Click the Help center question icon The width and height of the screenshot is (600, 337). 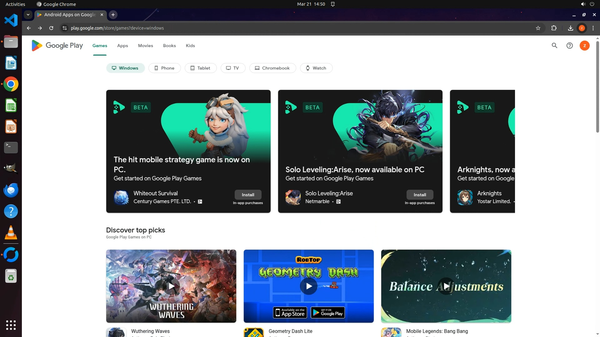tap(569, 46)
